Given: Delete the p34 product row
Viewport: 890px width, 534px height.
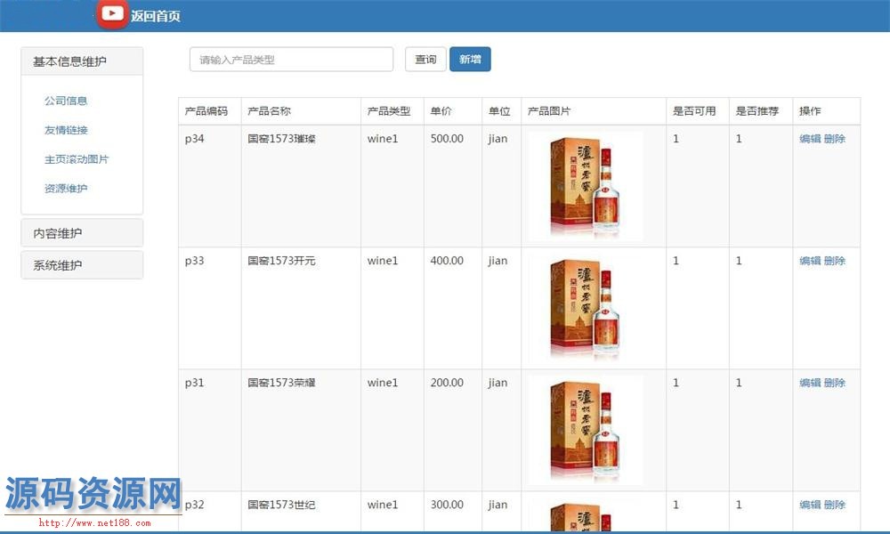Looking at the screenshot, I should click(x=835, y=139).
